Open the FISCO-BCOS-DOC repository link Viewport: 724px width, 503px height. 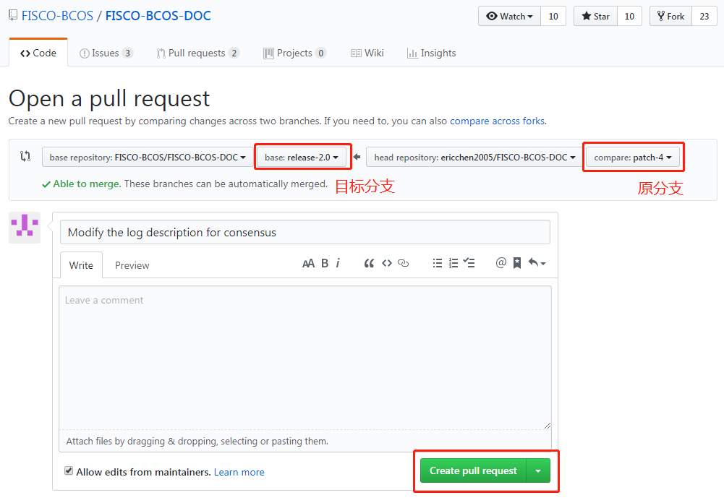click(158, 16)
